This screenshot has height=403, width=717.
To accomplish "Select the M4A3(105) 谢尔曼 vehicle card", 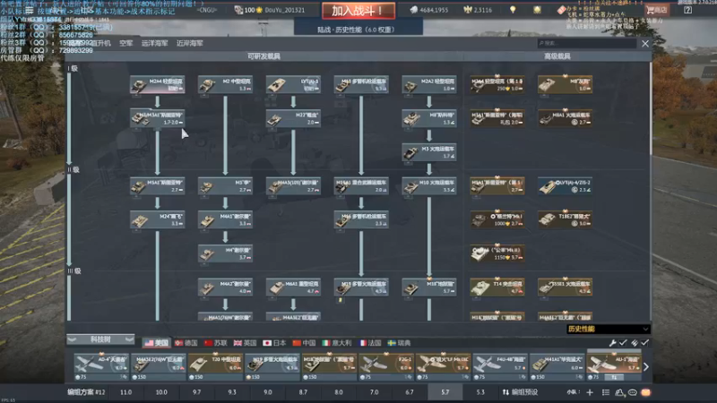I will point(293,186).
